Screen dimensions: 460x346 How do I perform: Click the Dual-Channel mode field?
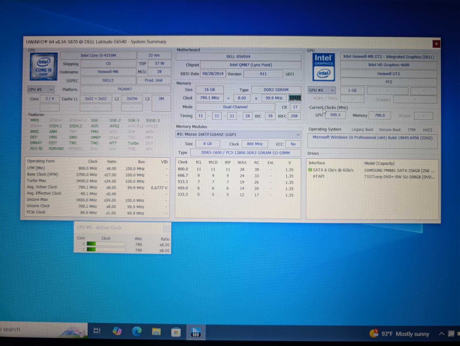(x=235, y=107)
